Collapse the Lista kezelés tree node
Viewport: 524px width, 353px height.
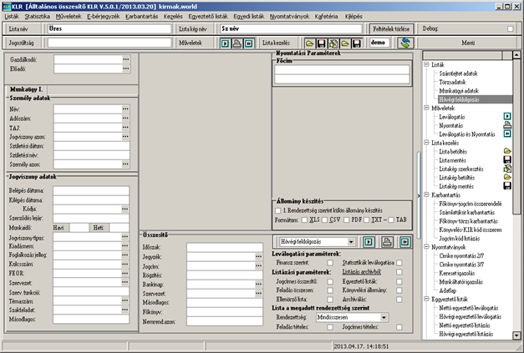(426, 143)
